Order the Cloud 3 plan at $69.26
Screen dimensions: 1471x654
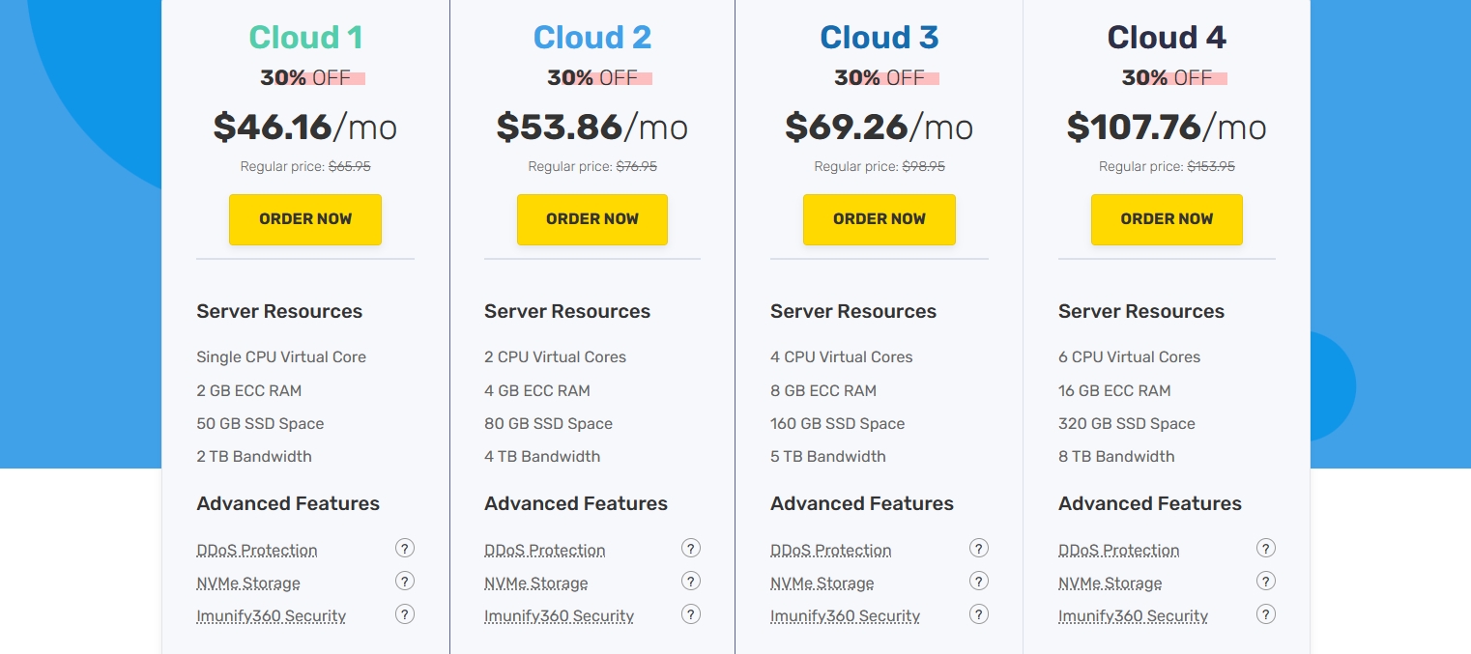[x=880, y=219]
